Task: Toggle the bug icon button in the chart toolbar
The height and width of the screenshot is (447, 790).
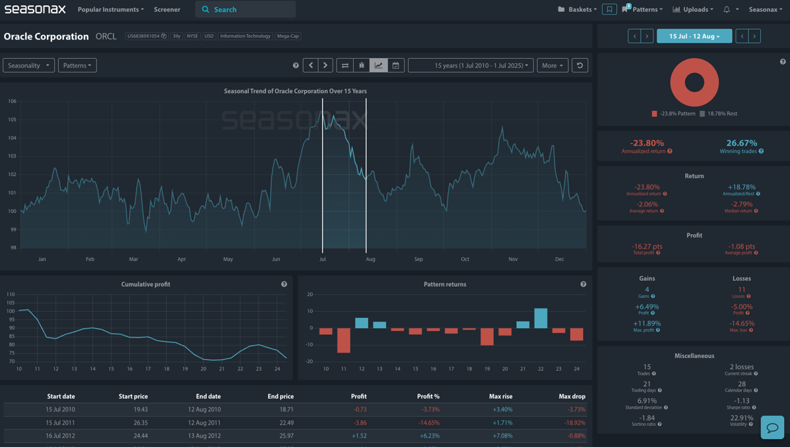Action: tap(362, 65)
